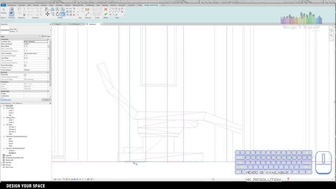Open the Select panel dropdown

pos(4,17)
